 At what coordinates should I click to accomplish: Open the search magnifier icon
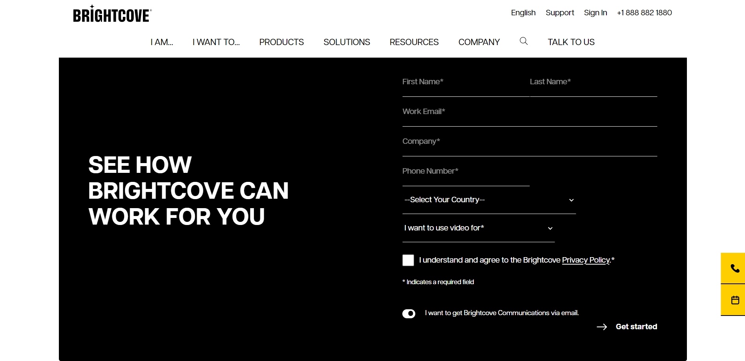click(524, 41)
